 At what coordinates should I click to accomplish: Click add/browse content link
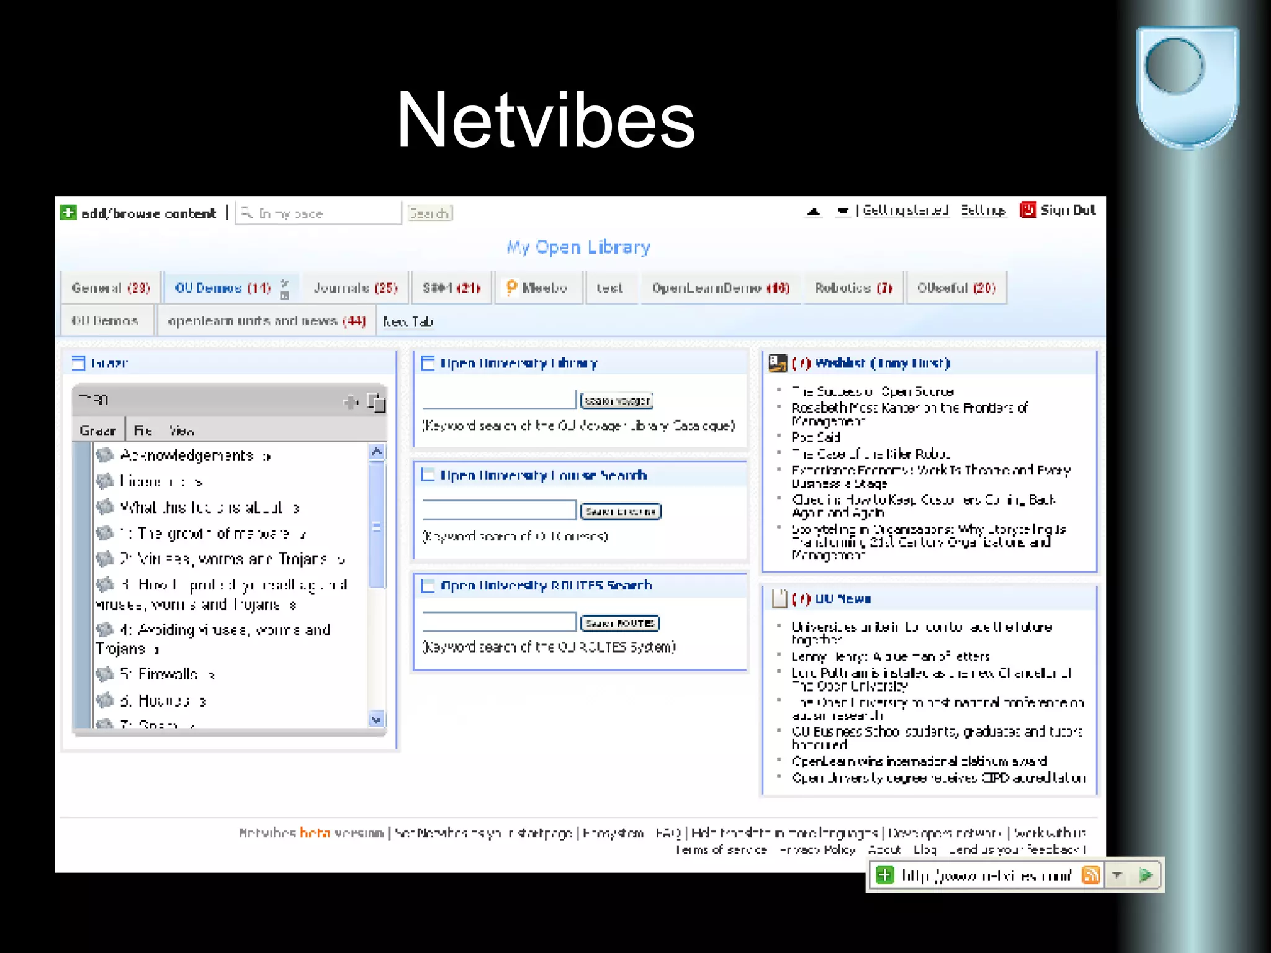pos(148,213)
